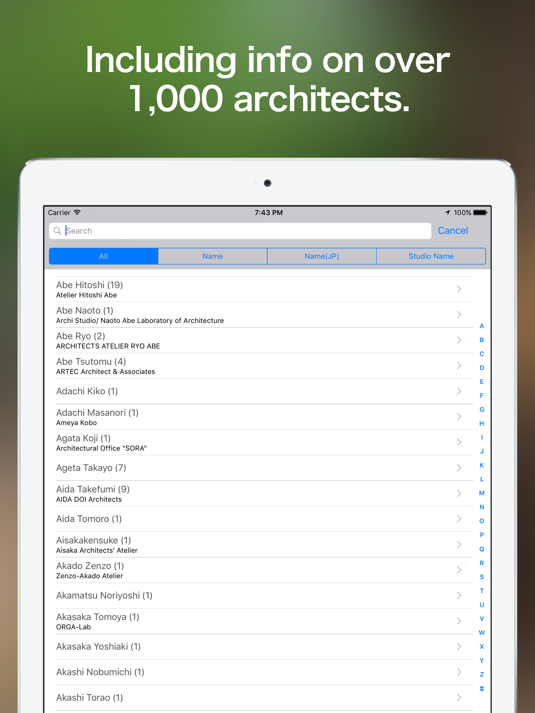Select Agata Koji (1) entry

(x=265, y=442)
